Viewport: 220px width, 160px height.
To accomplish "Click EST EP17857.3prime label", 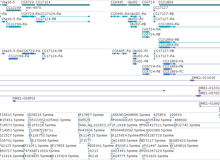I will pos(91,115).
